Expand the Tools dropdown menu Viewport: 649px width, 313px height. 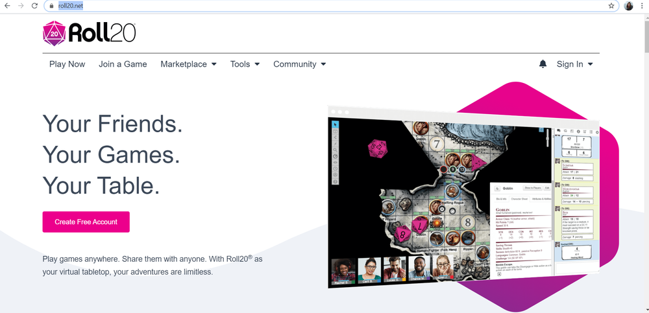tap(245, 64)
